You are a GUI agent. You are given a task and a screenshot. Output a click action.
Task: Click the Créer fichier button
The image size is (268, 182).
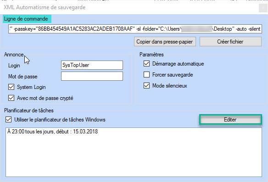(230, 42)
